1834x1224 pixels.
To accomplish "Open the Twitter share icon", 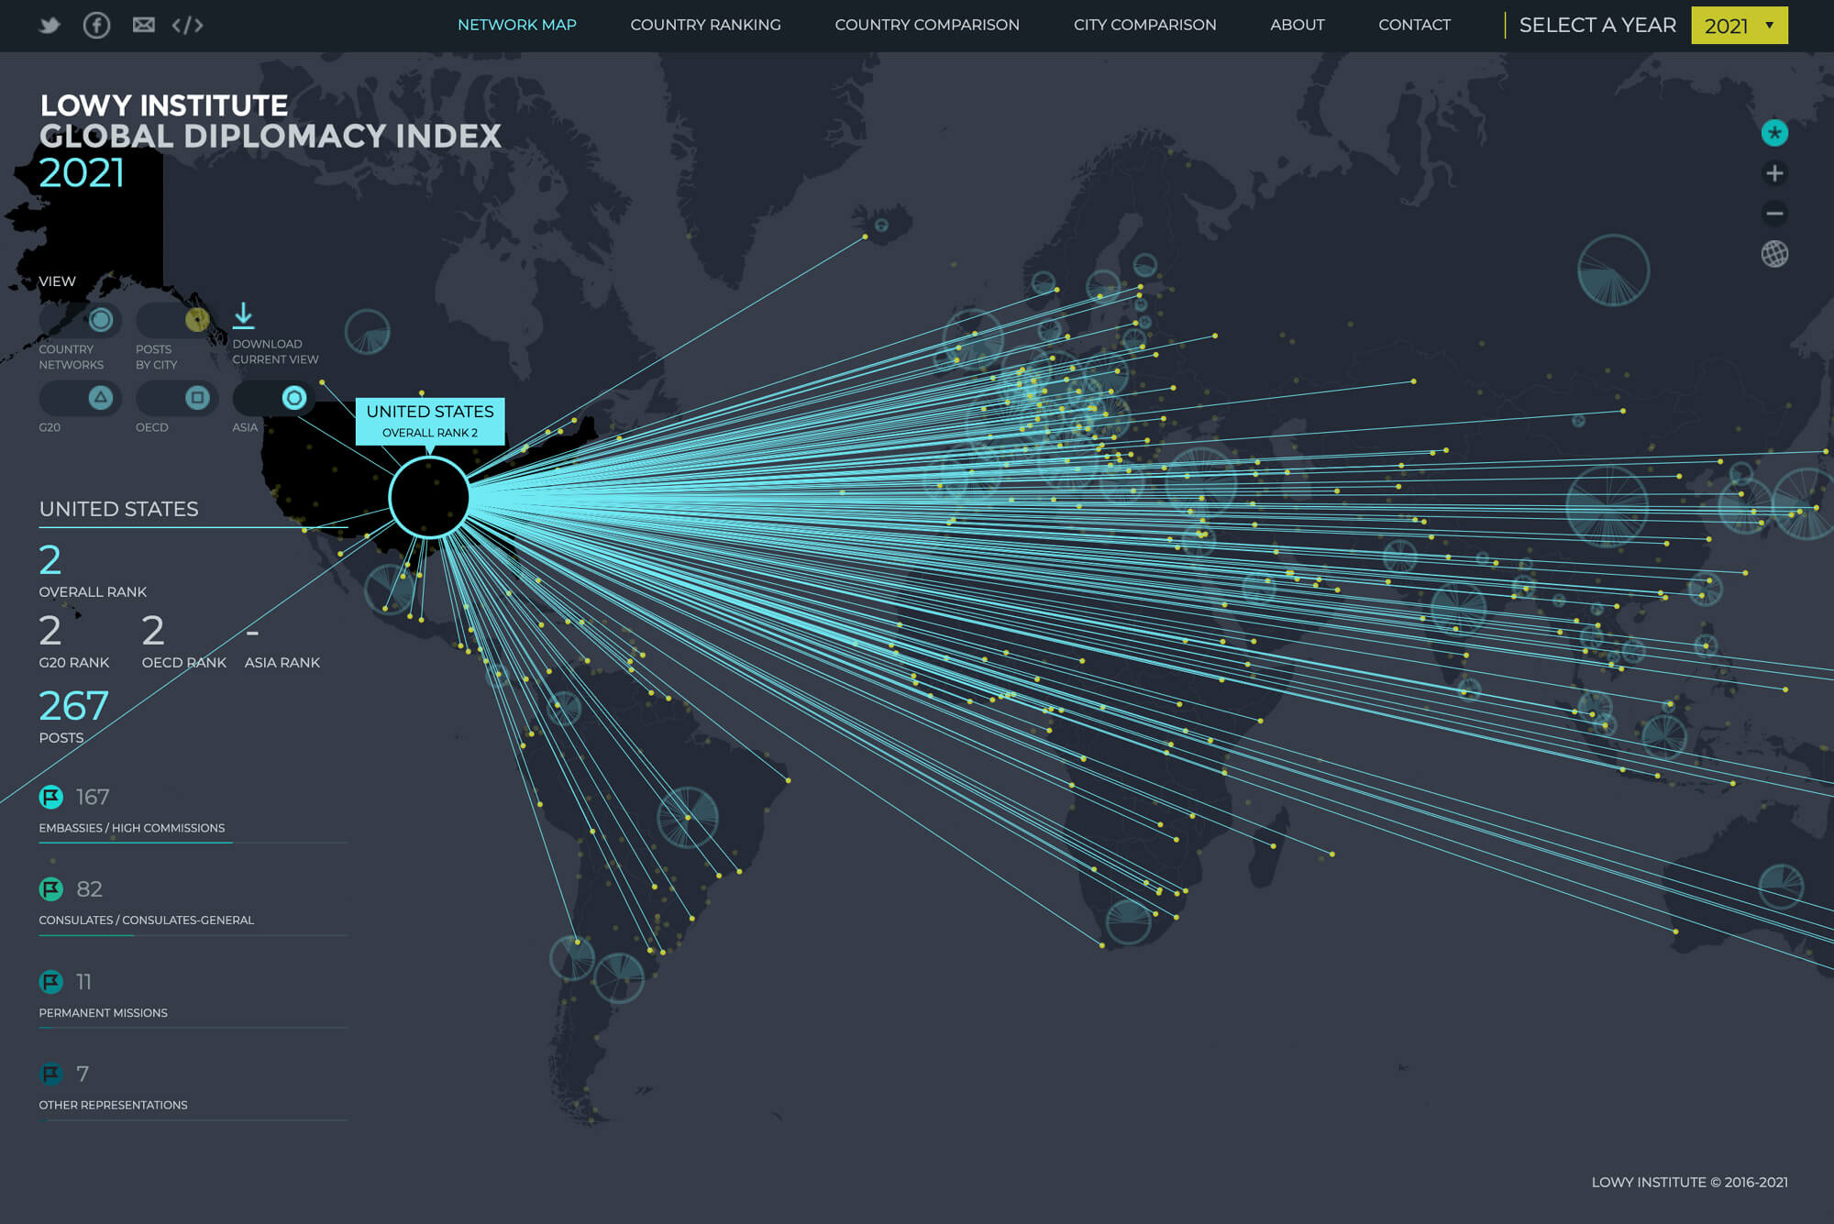I will pos(50,25).
